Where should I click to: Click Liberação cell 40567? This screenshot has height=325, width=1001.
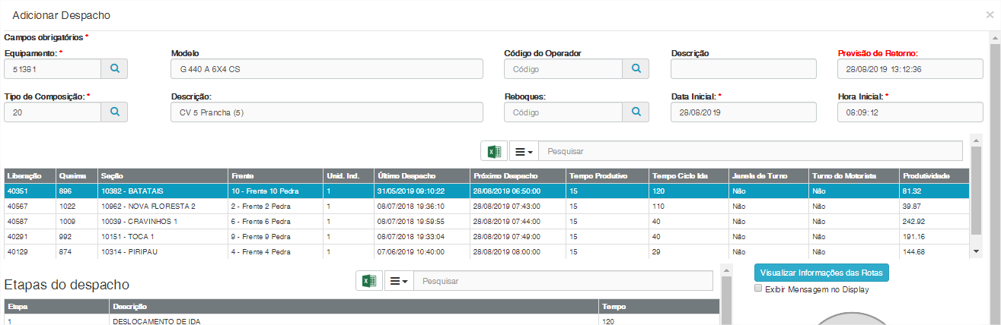tap(29, 206)
